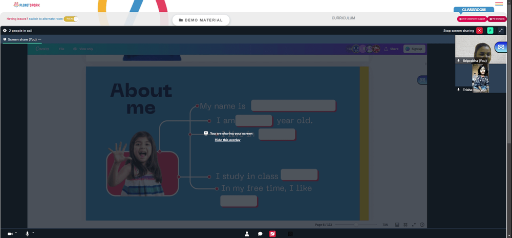
Task: Enter fullscreen using the expand arrows icon
Action: pyautogui.click(x=501, y=30)
